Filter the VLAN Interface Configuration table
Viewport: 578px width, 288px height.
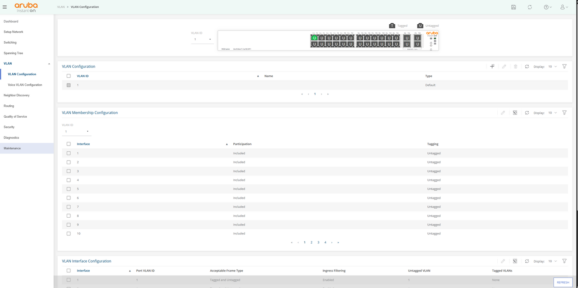(564, 261)
